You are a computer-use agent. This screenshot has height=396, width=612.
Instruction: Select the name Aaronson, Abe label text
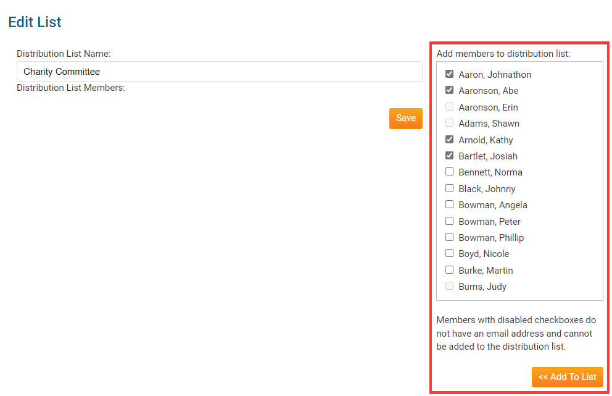[x=488, y=90]
